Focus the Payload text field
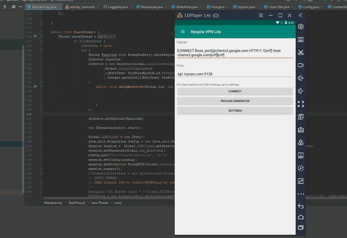Image resolution: width=347 pixels, height=238 pixels. pos(235,53)
